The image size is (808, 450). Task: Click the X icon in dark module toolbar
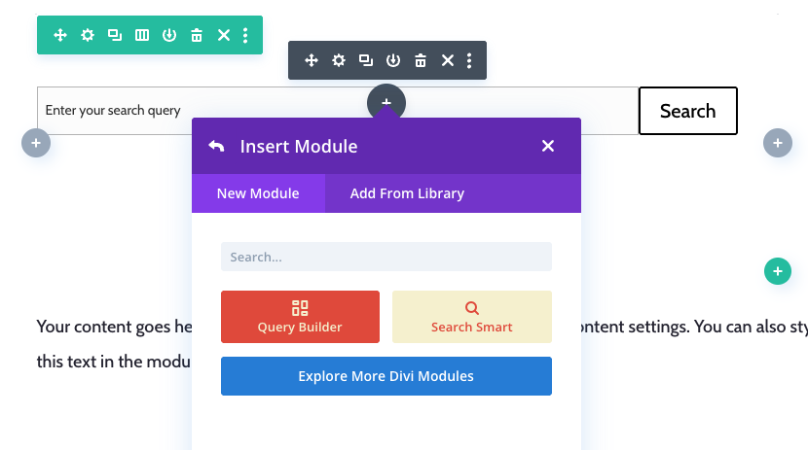[448, 60]
